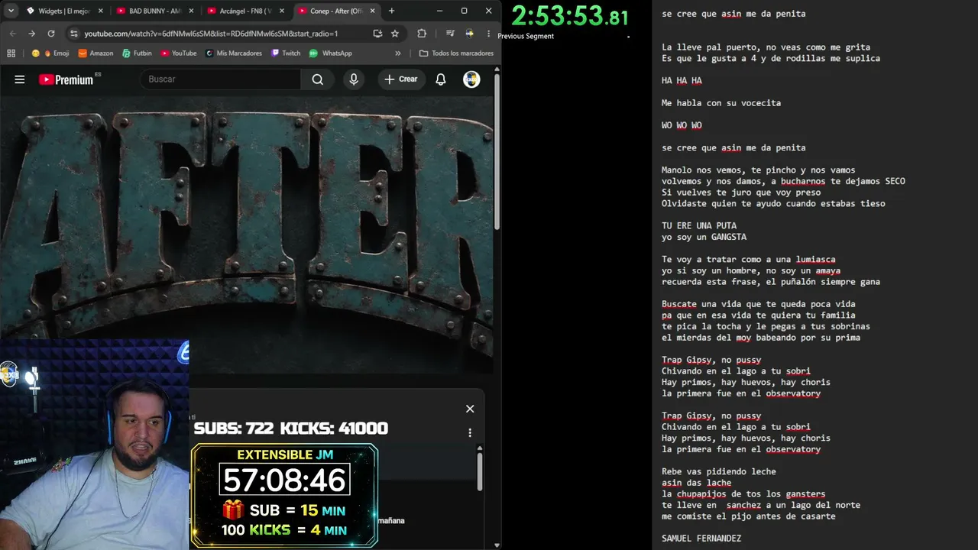Open the media controls icon in Chrome toolbar
The height and width of the screenshot is (550, 978).
pyautogui.click(x=450, y=34)
